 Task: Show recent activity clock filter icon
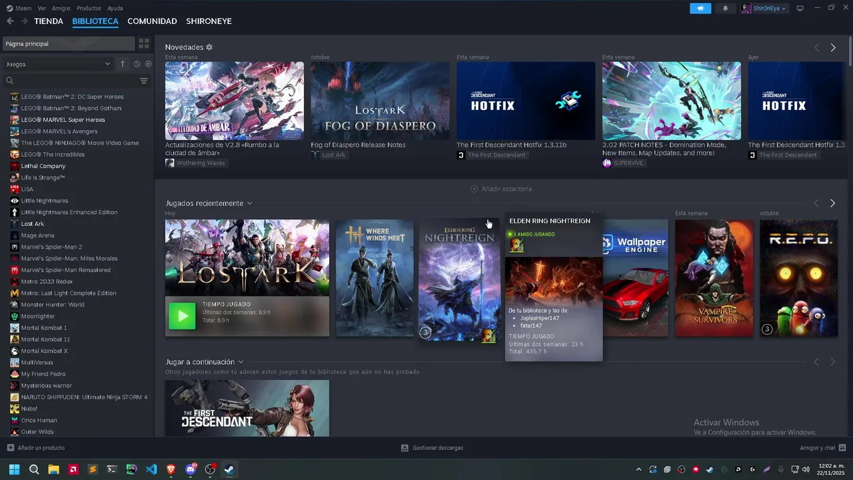(x=137, y=64)
